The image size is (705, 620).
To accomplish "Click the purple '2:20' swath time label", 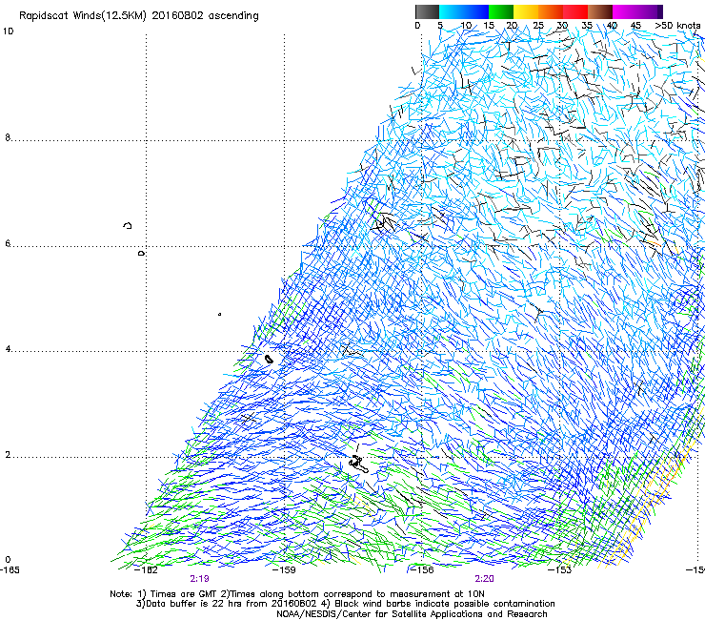I will pyautogui.click(x=484, y=579).
